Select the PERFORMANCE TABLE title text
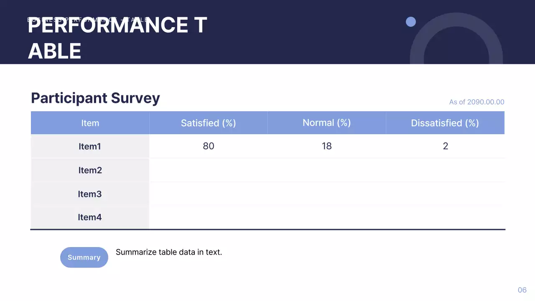Screen dimensions: 535x301 117,38
